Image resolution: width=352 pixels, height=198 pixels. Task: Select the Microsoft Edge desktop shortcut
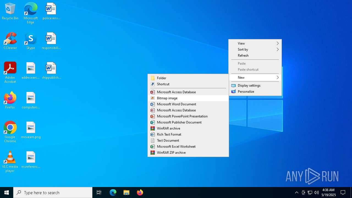coord(31,13)
